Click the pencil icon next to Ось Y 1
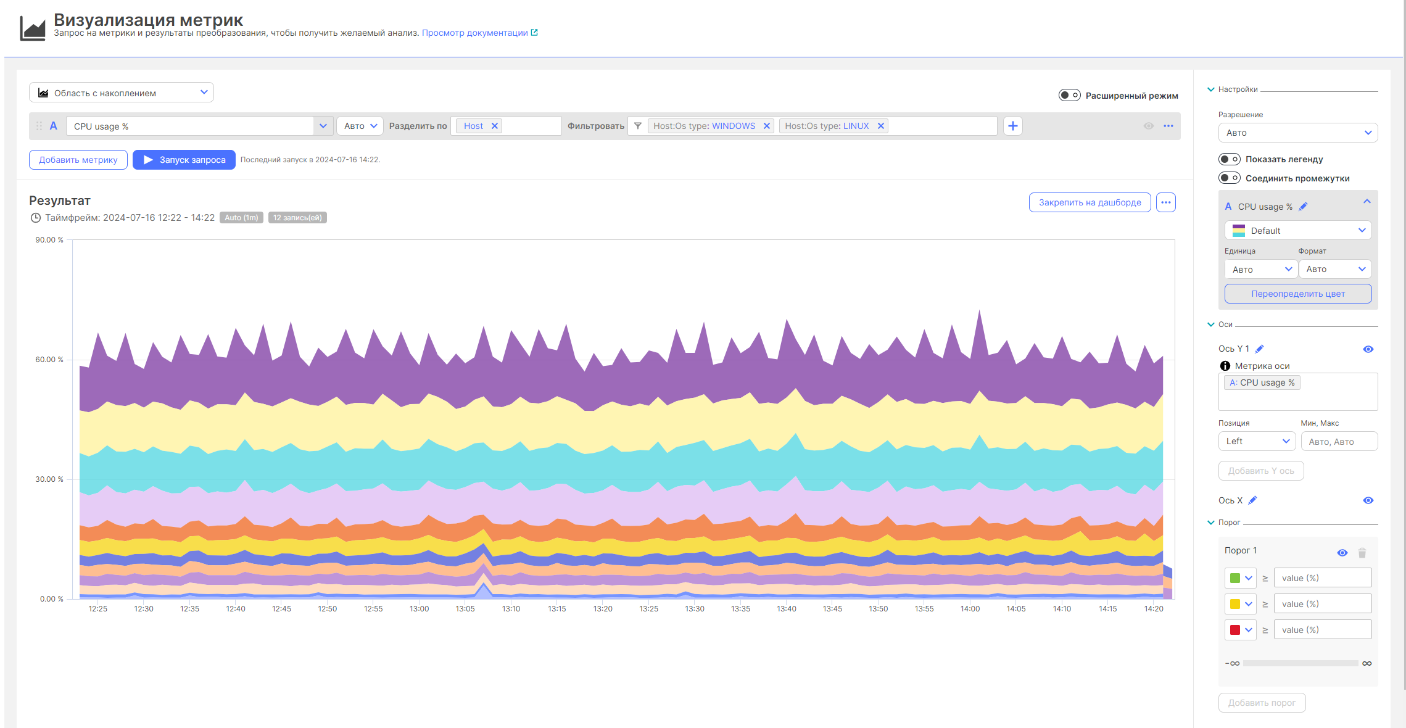The width and height of the screenshot is (1406, 728). coord(1260,349)
